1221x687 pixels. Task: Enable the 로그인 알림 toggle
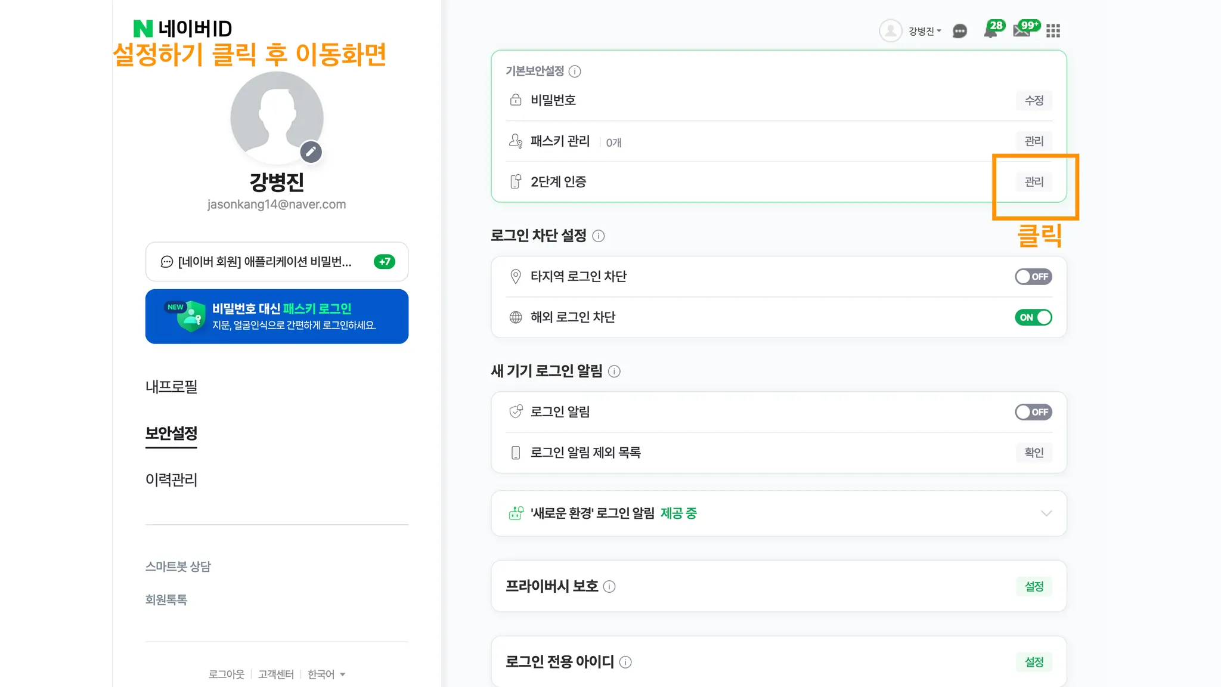point(1034,412)
